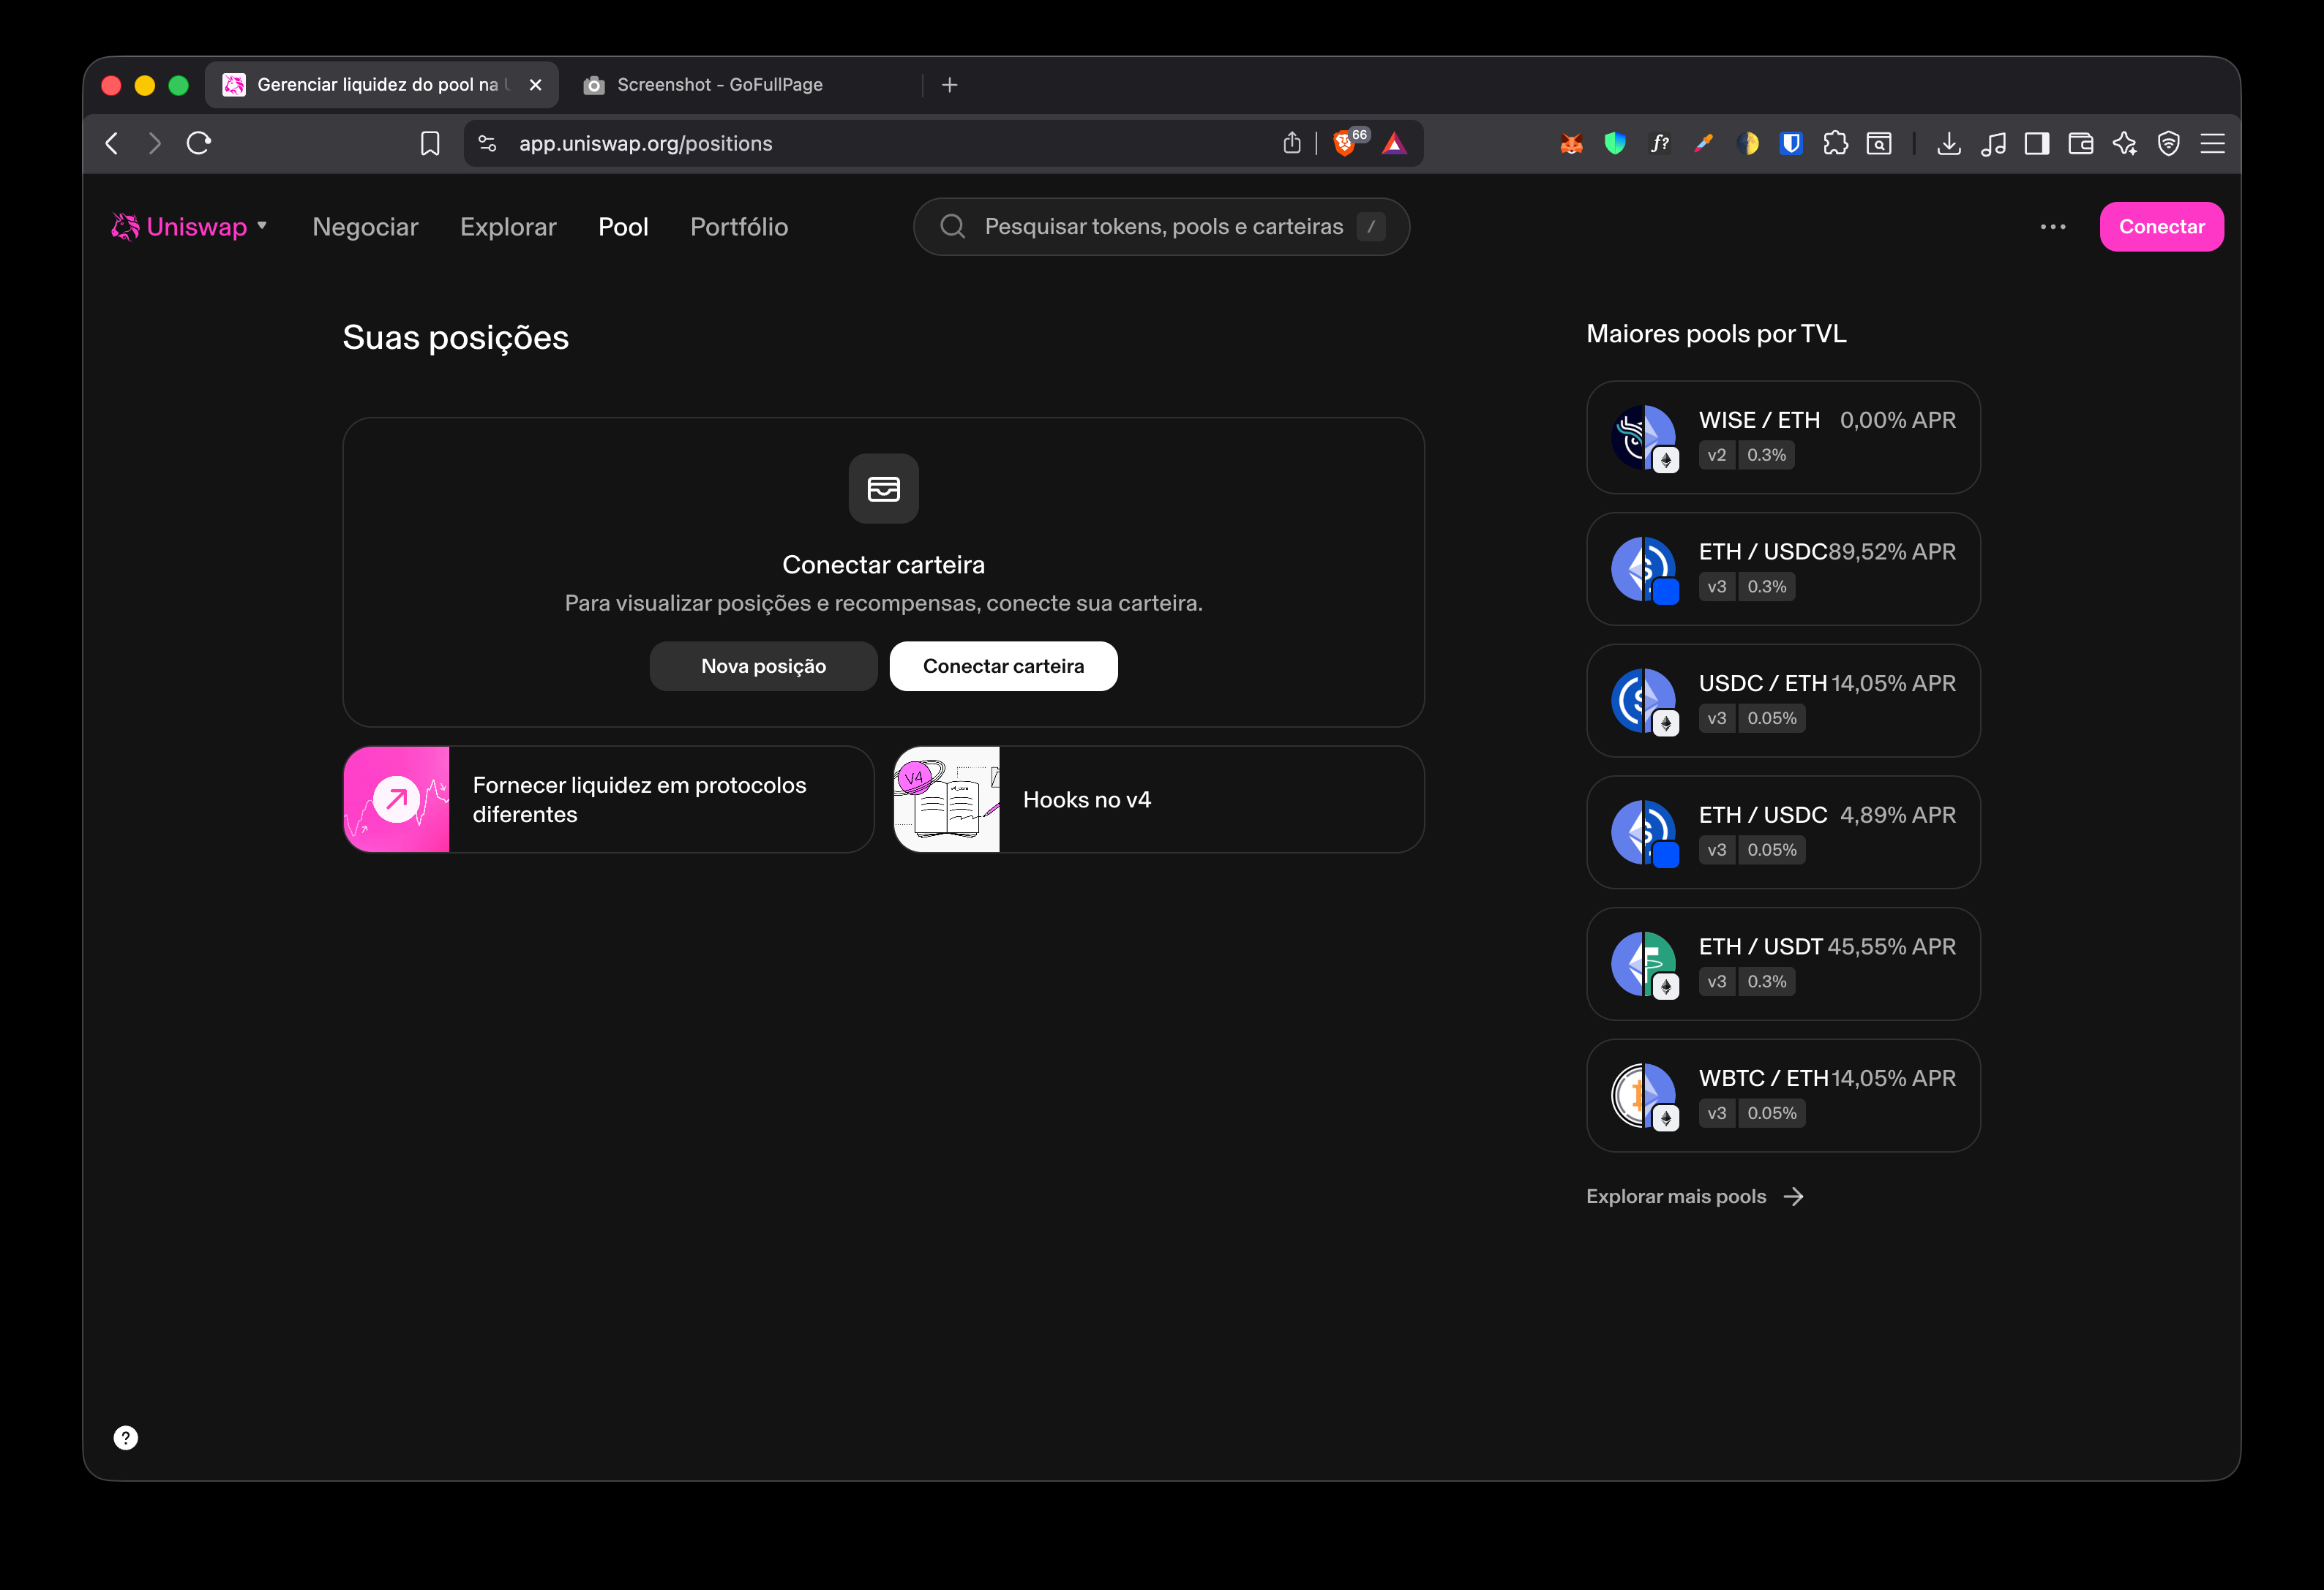The height and width of the screenshot is (1590, 2324).
Task: Click the white Conectar carteira button
Action: tap(1003, 666)
